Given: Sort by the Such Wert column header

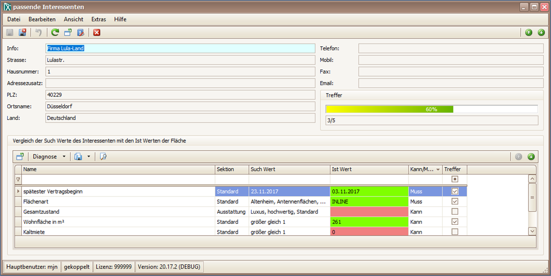Looking at the screenshot, I should pos(289,169).
